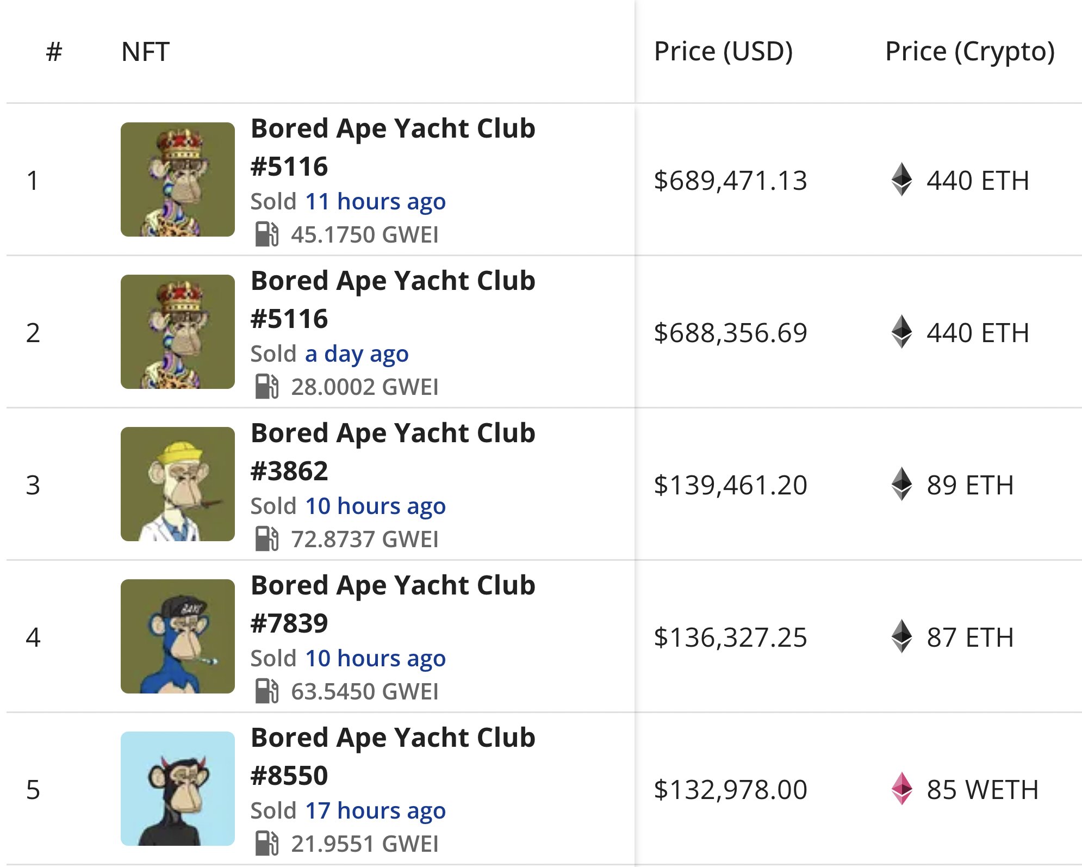Open the blue ape #7839 thumbnail

(x=178, y=636)
